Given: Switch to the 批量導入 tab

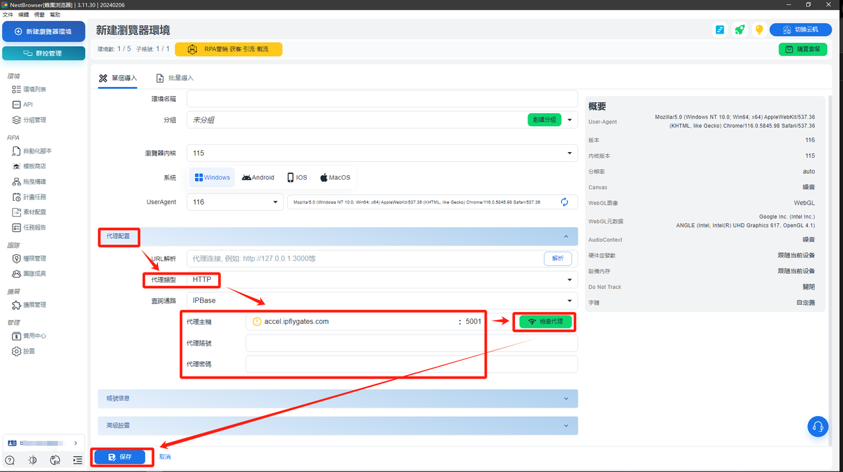Looking at the screenshot, I should 175,78.
